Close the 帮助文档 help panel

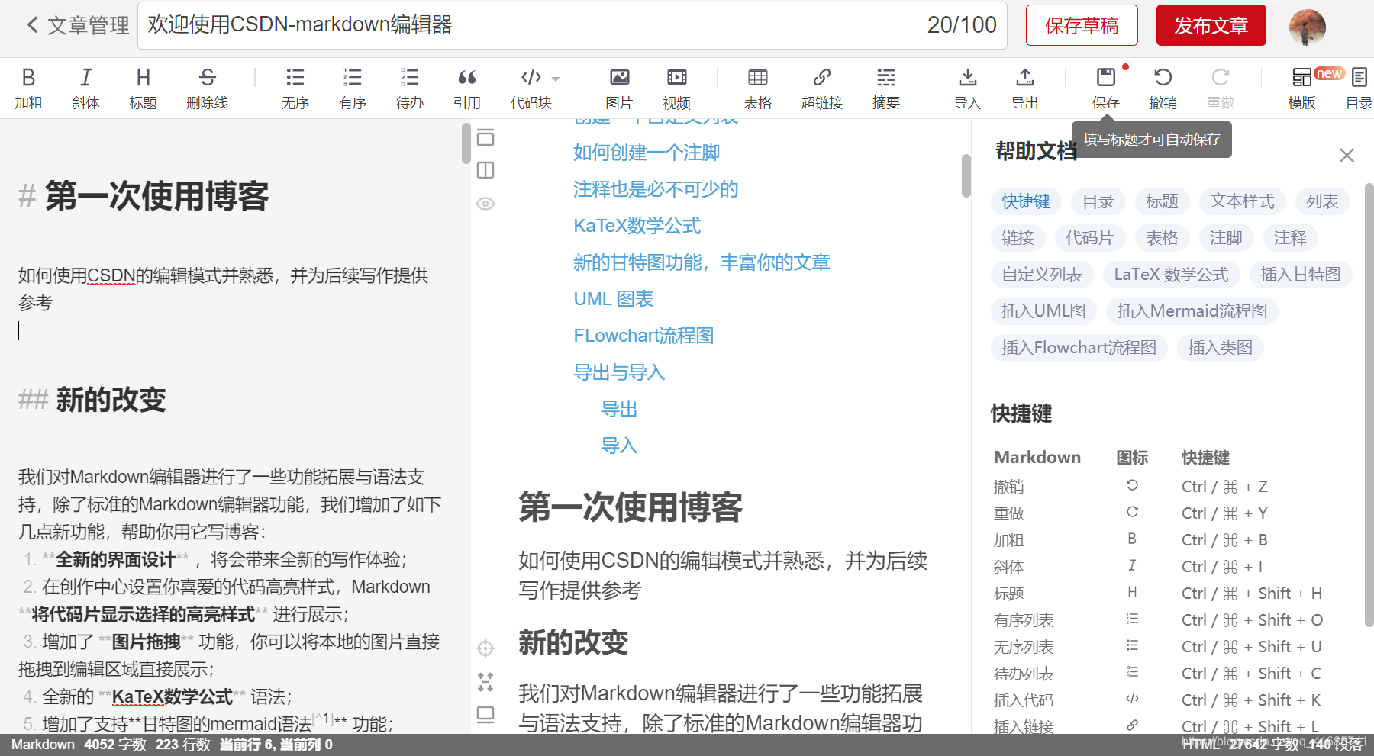pyautogui.click(x=1347, y=156)
